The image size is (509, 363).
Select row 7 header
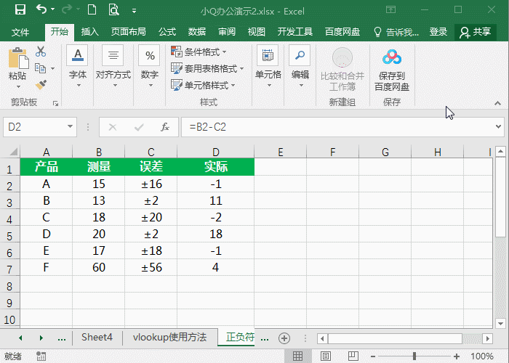9,268
